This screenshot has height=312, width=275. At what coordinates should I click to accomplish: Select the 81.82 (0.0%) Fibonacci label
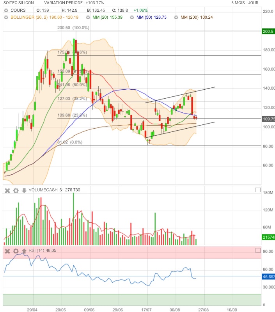click(70, 142)
